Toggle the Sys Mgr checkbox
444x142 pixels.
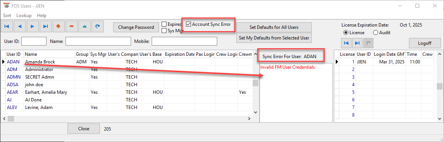click(x=164, y=31)
